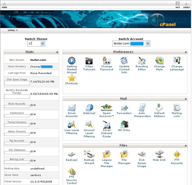Screen dimensions: 192x185
Task: Open FTP Accounts in Files section
Action: pos(177,157)
